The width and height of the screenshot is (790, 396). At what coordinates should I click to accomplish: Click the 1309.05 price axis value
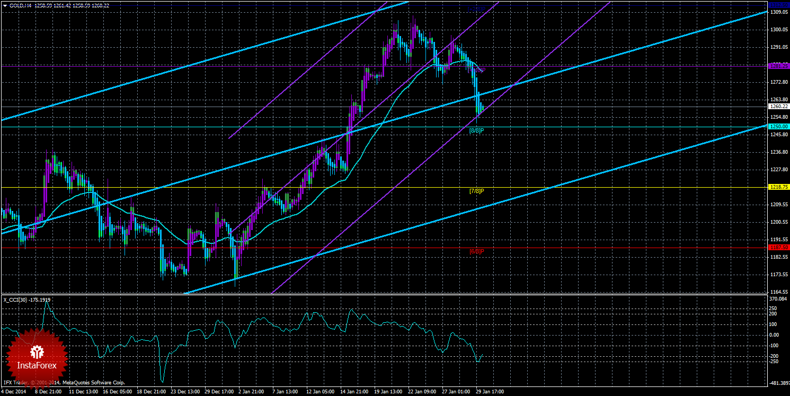tap(779, 12)
